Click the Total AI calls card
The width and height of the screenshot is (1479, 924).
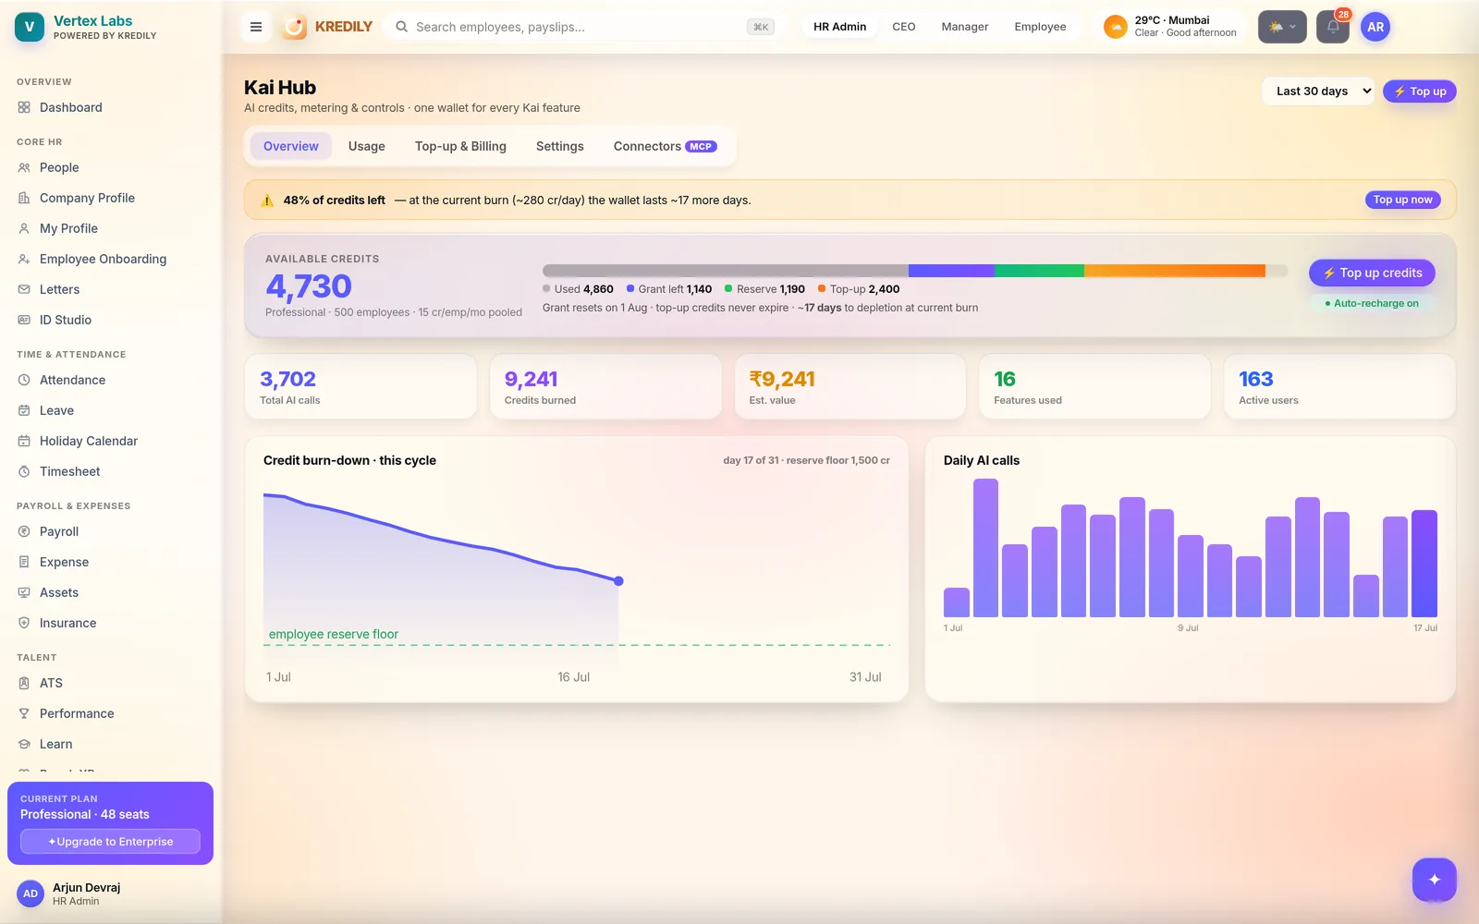click(361, 387)
